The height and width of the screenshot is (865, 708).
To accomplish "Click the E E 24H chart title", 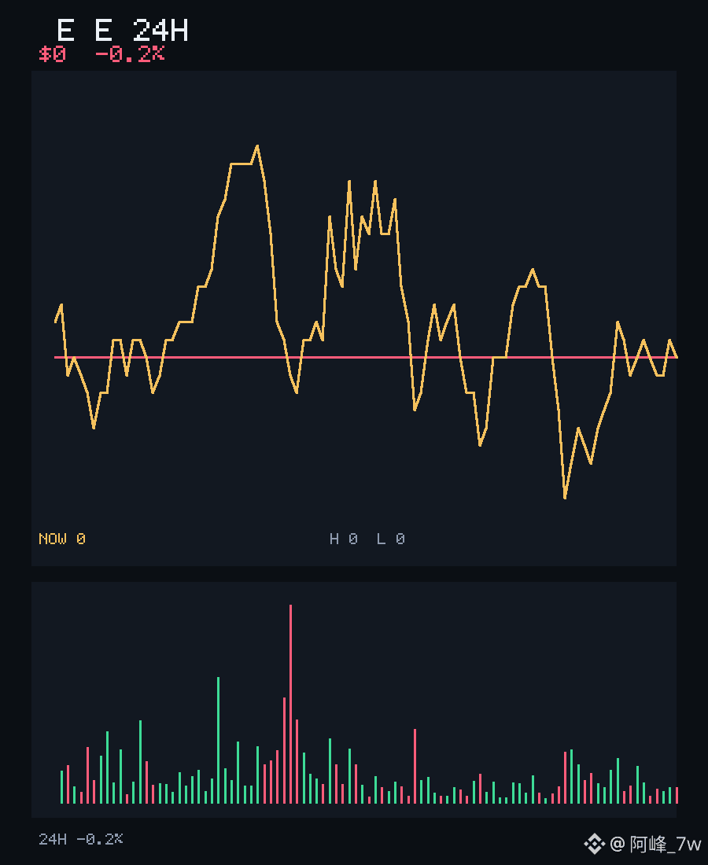I will click(123, 31).
